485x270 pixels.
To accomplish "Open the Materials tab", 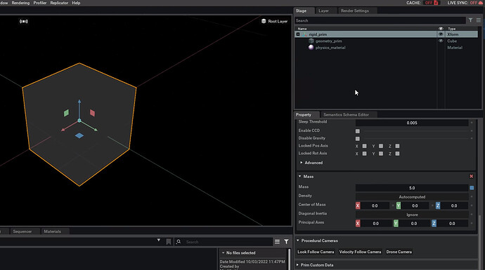I will (52, 231).
